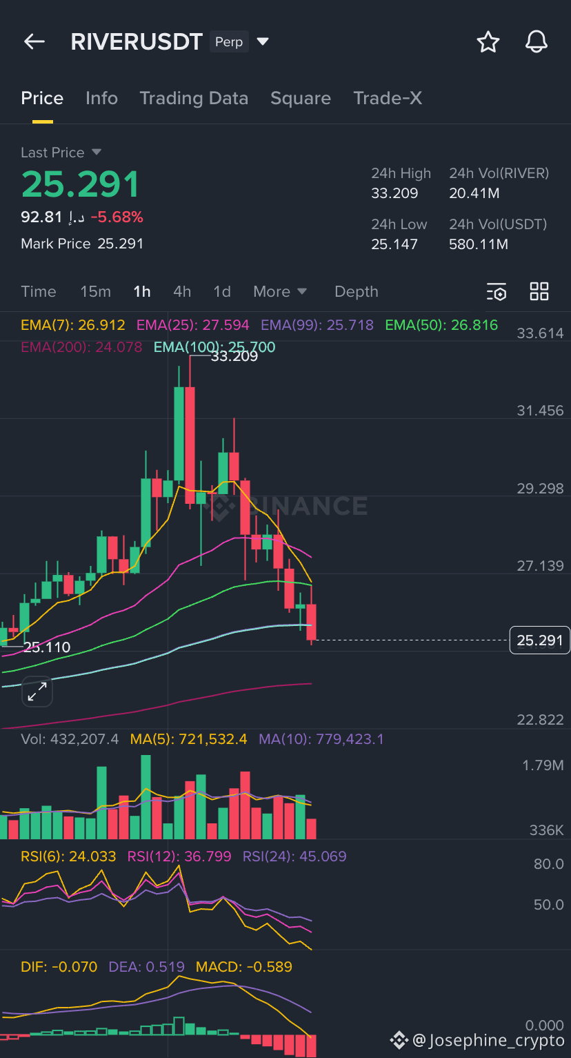The image size is (571, 1058).
Task: Select the 15m timeframe
Action: click(95, 291)
